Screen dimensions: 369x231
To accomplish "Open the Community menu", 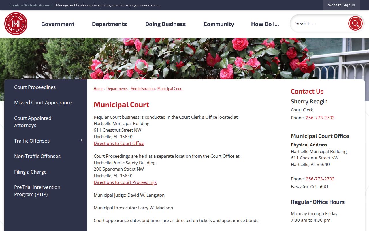I will (219, 24).
